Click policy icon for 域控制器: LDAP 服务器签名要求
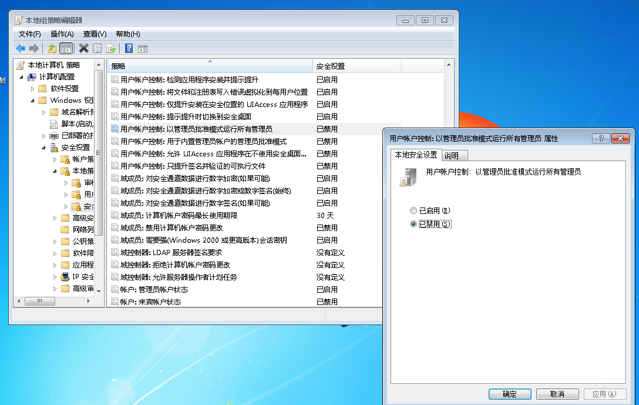 point(115,252)
